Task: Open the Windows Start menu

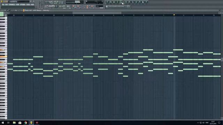Action: (3, 123)
